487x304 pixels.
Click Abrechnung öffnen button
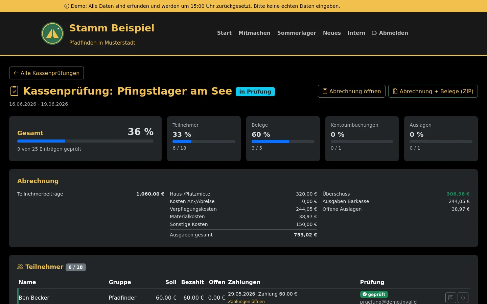coord(352,91)
